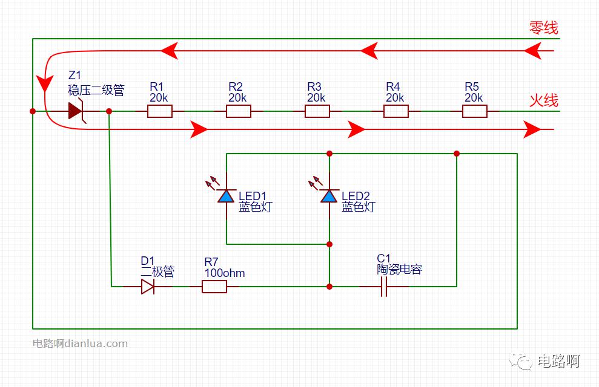The width and height of the screenshot is (599, 387).
Task: Select the R4 20k resistor symbol
Action: pyautogui.click(x=395, y=111)
